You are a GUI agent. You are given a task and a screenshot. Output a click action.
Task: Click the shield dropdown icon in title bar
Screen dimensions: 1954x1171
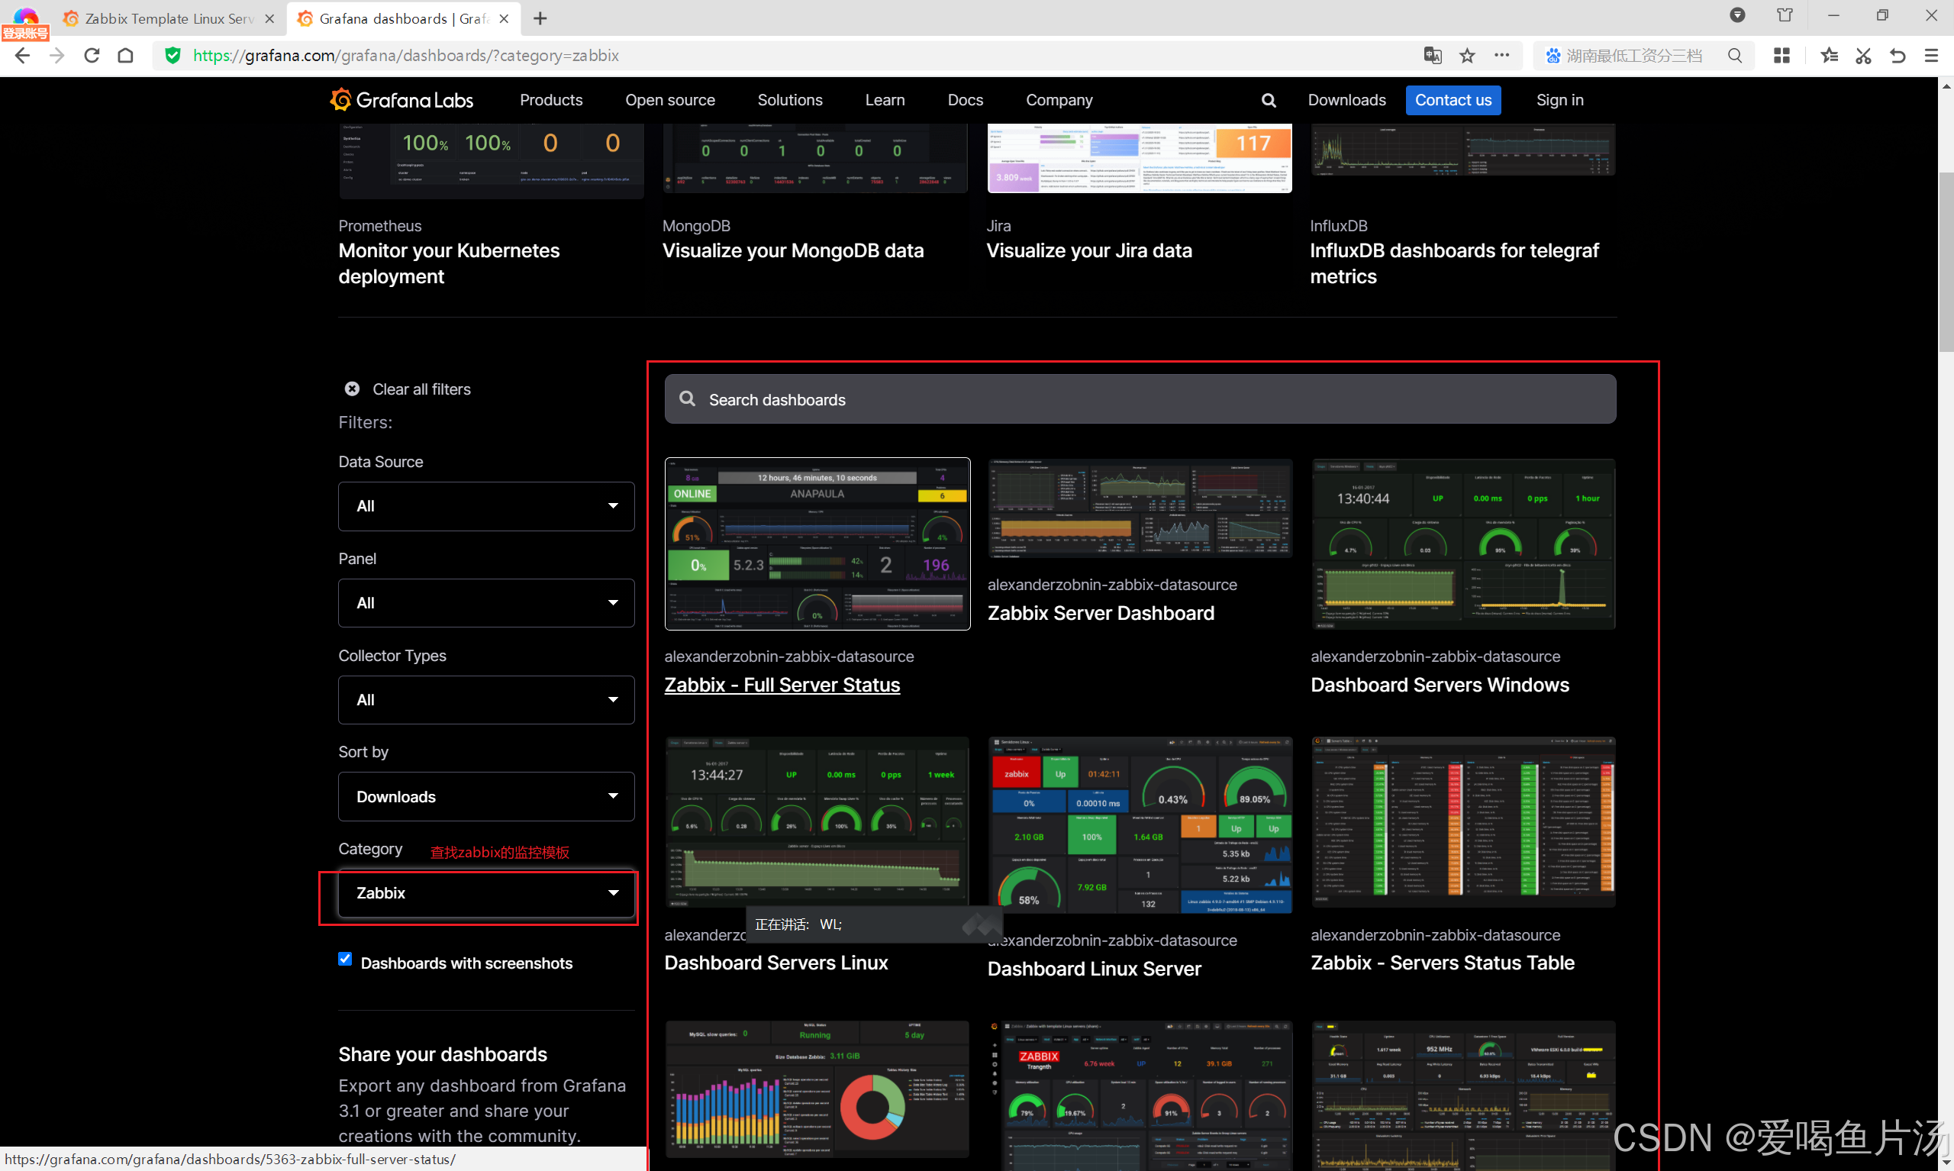click(x=1737, y=15)
